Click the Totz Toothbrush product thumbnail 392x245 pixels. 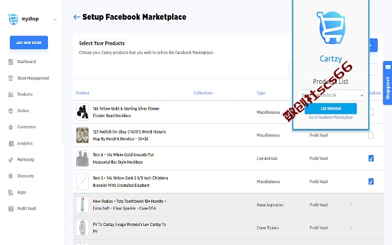82,205
